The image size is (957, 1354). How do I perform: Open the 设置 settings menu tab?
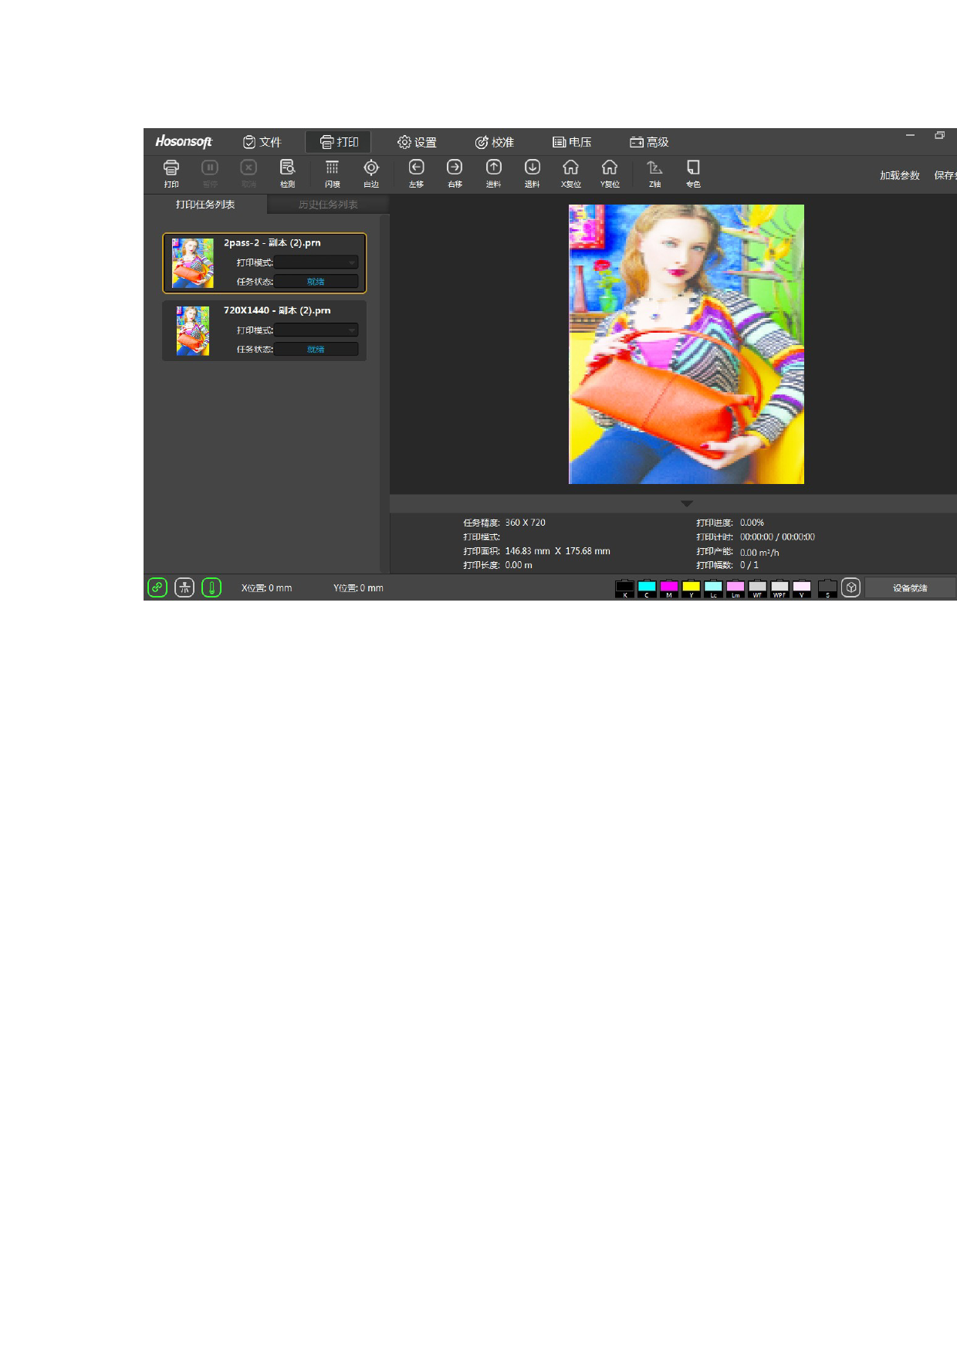tap(417, 142)
